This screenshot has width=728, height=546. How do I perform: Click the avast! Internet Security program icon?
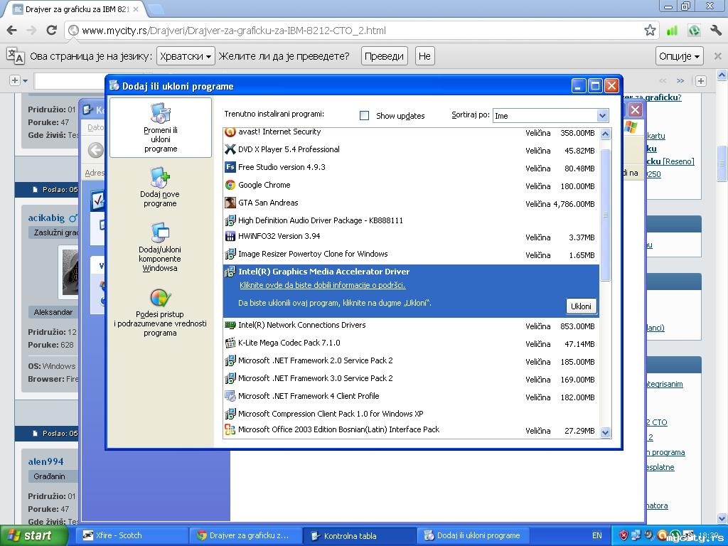230,132
